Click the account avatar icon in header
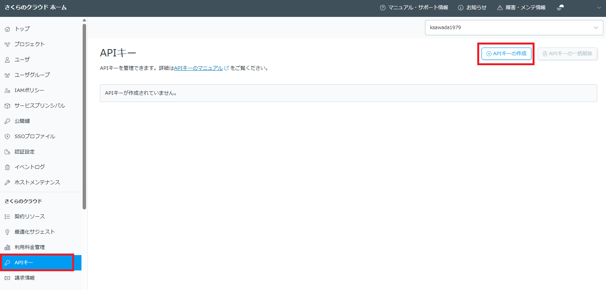Image resolution: width=606 pixels, height=290 pixels. pos(560,8)
